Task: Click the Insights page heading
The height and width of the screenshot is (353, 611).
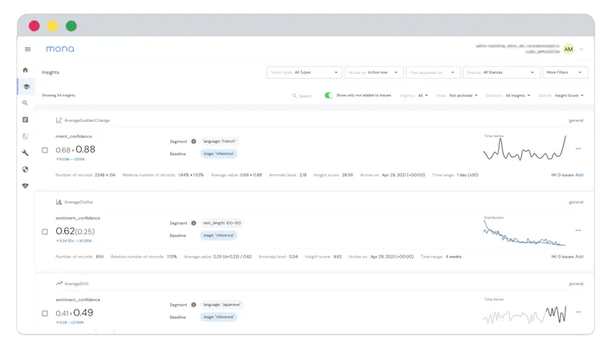Action: tap(51, 72)
